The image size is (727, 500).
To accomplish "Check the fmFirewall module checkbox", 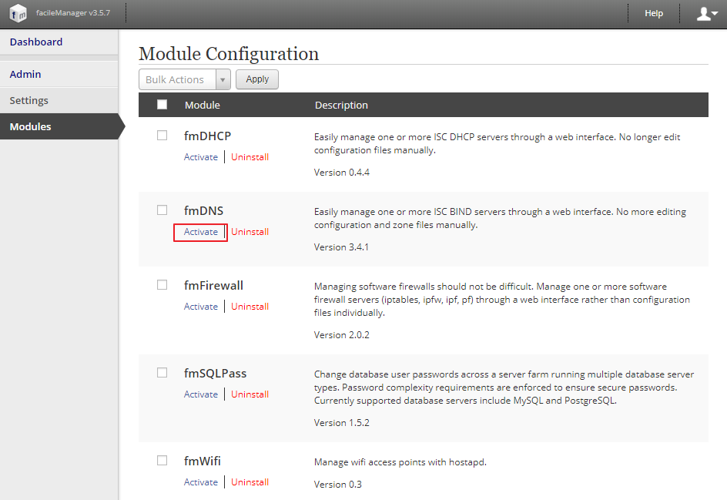I will [162, 285].
